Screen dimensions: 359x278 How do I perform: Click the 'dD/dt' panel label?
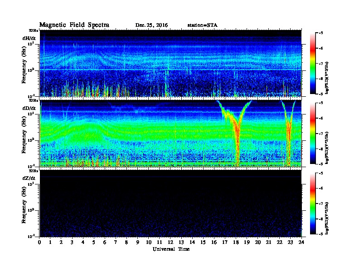[x=29, y=108]
